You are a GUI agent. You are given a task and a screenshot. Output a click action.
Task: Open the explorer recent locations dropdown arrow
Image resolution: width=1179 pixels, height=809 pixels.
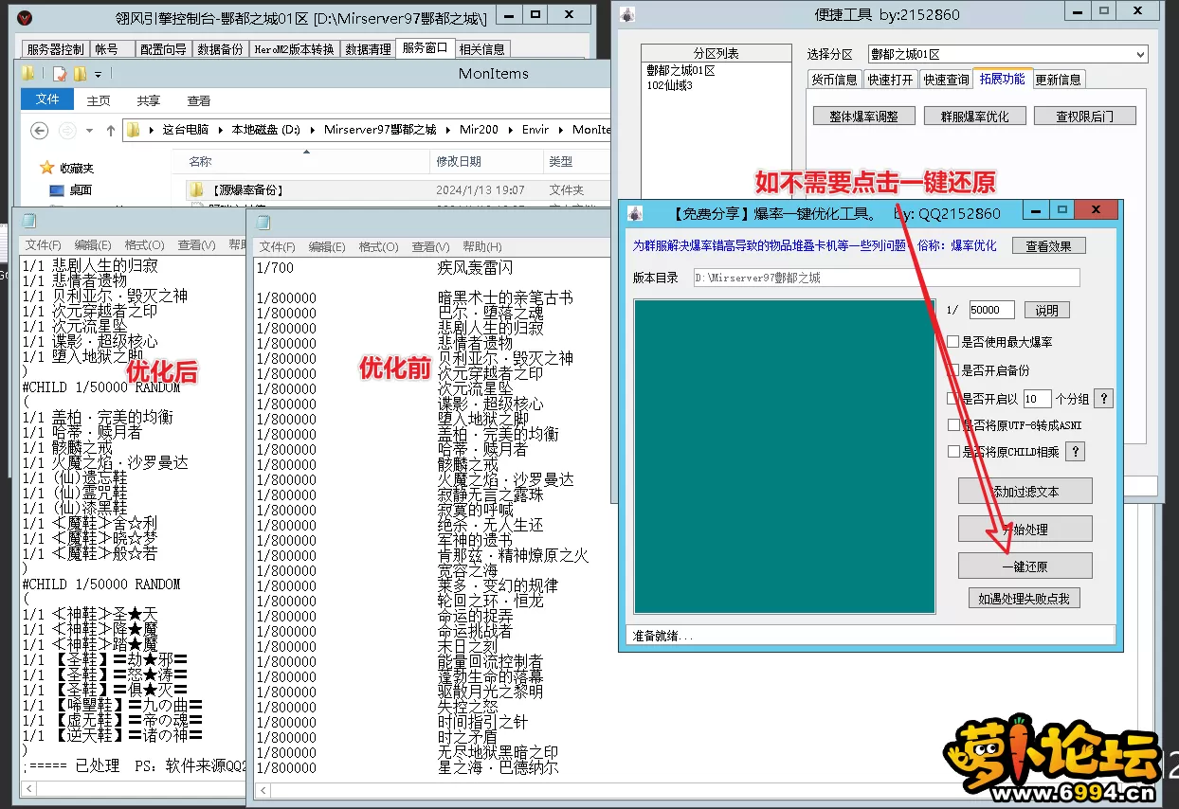pos(90,130)
